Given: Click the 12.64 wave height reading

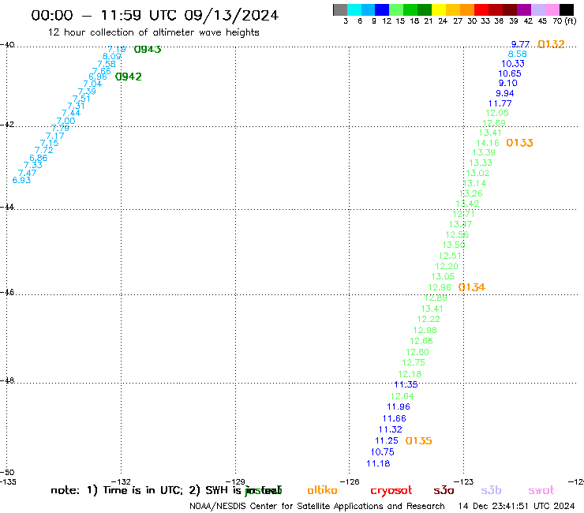Looking at the screenshot, I should click(x=402, y=396).
